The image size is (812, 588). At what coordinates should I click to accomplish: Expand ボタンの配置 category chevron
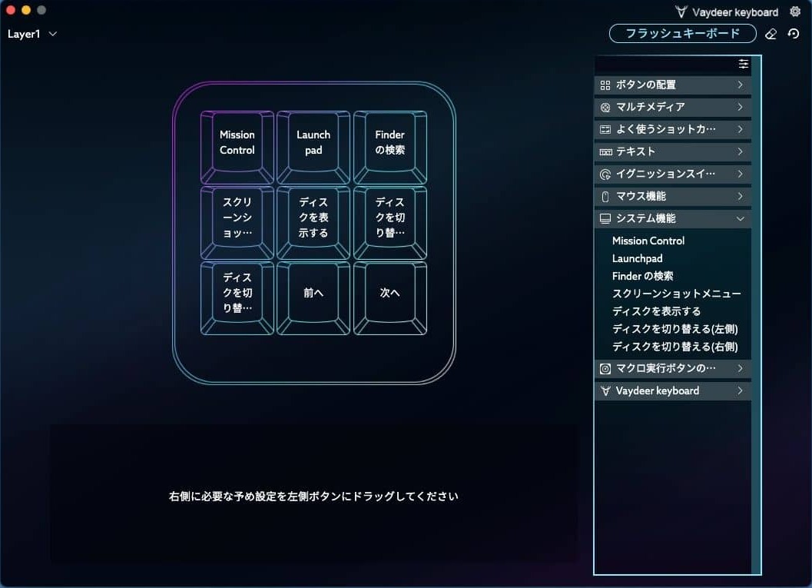[x=740, y=85]
